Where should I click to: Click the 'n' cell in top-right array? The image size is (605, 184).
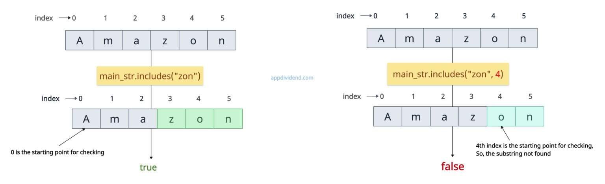pyautogui.click(x=523, y=38)
